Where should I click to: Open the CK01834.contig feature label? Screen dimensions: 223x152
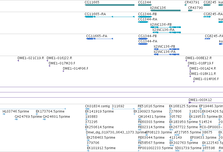[x=97, y=106]
